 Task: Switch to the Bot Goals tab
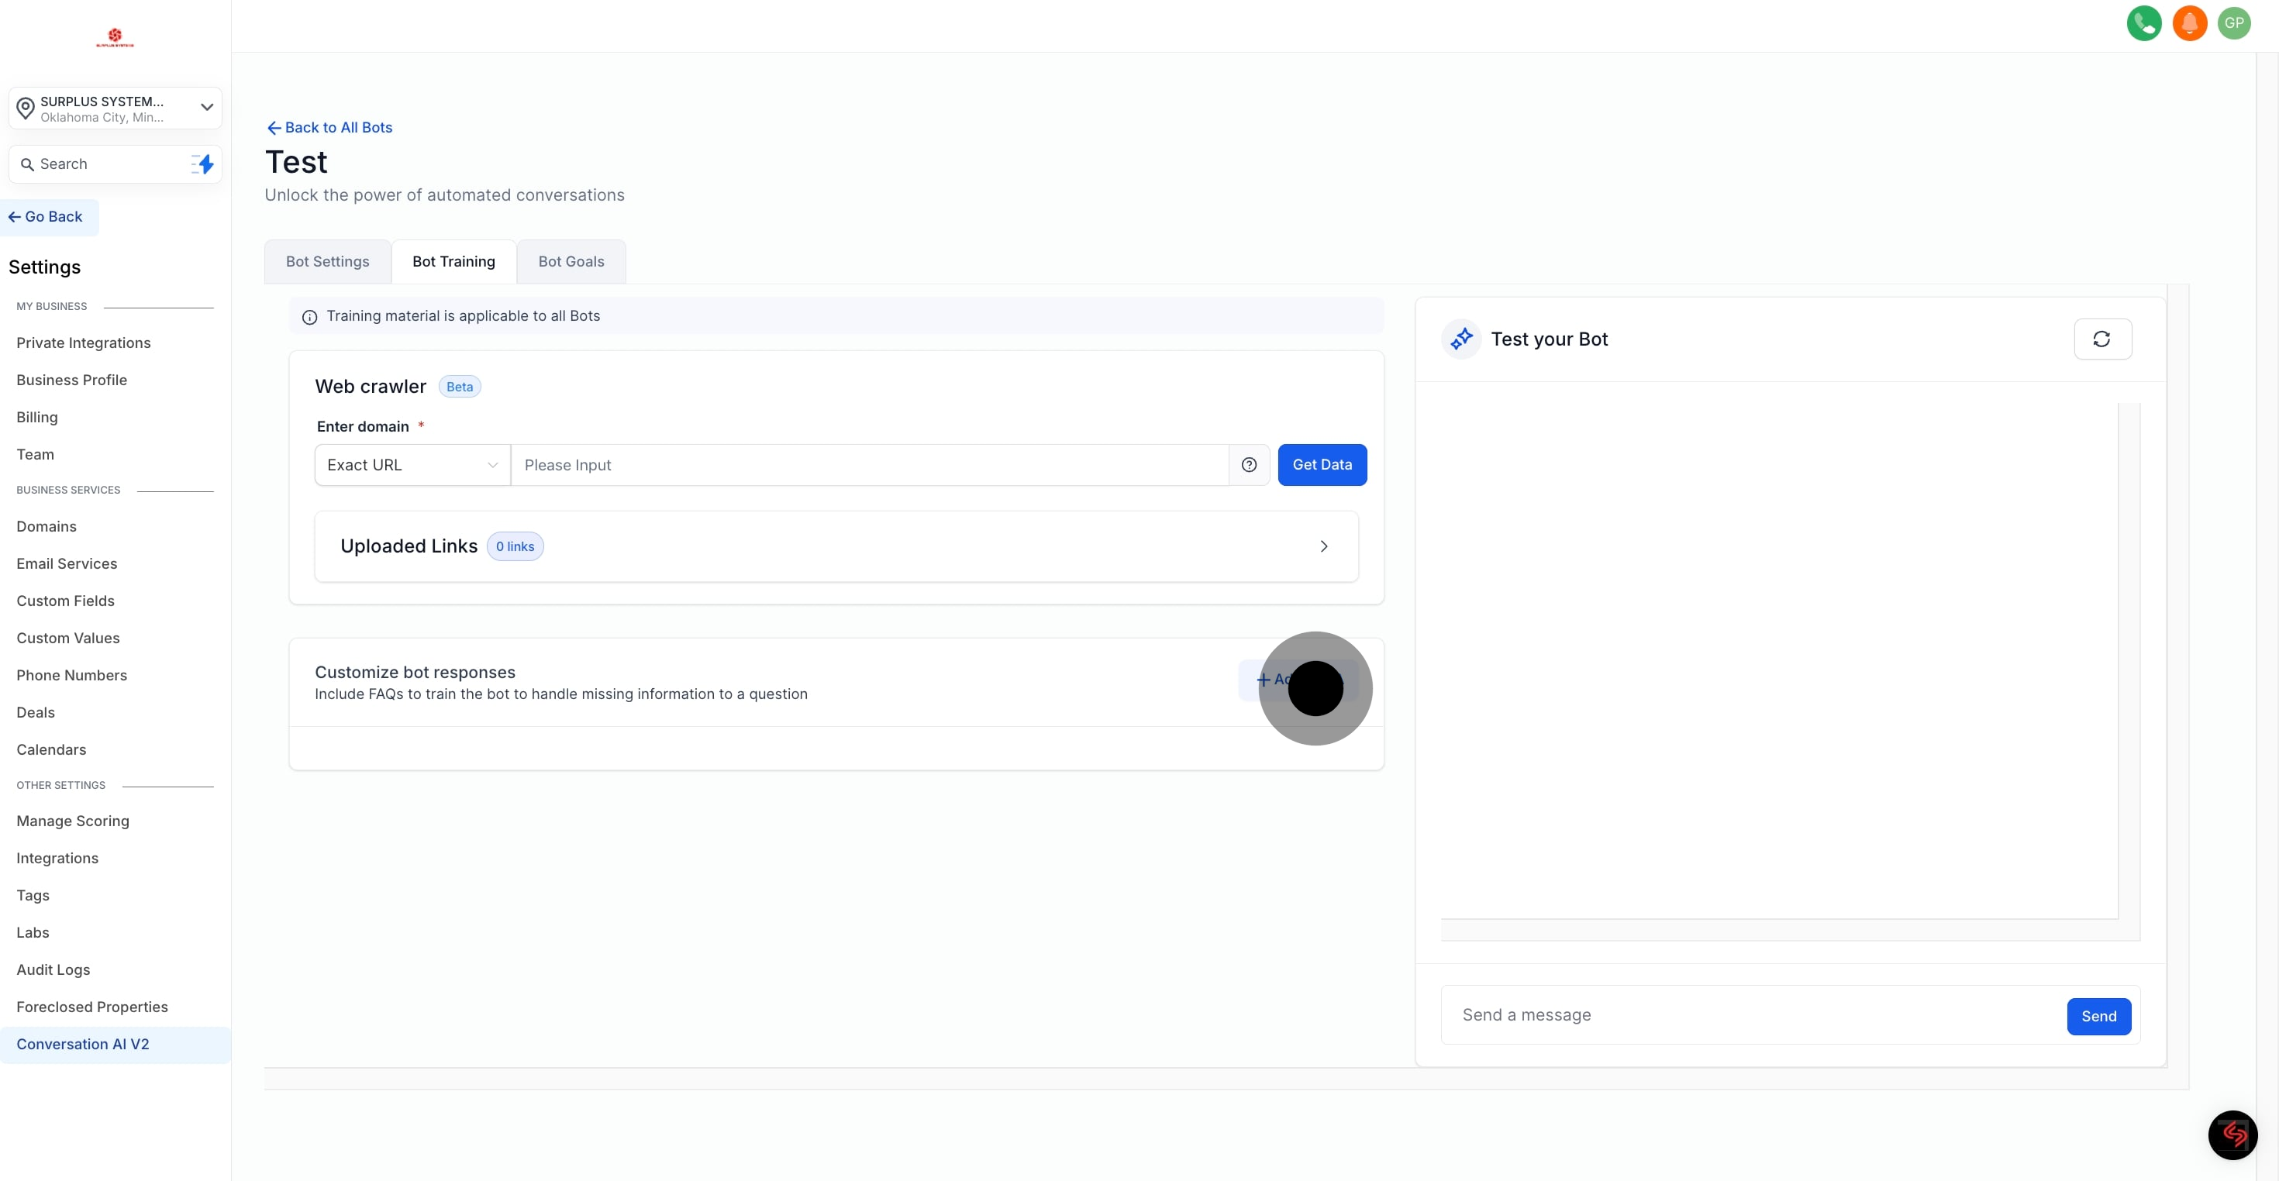pyautogui.click(x=571, y=262)
